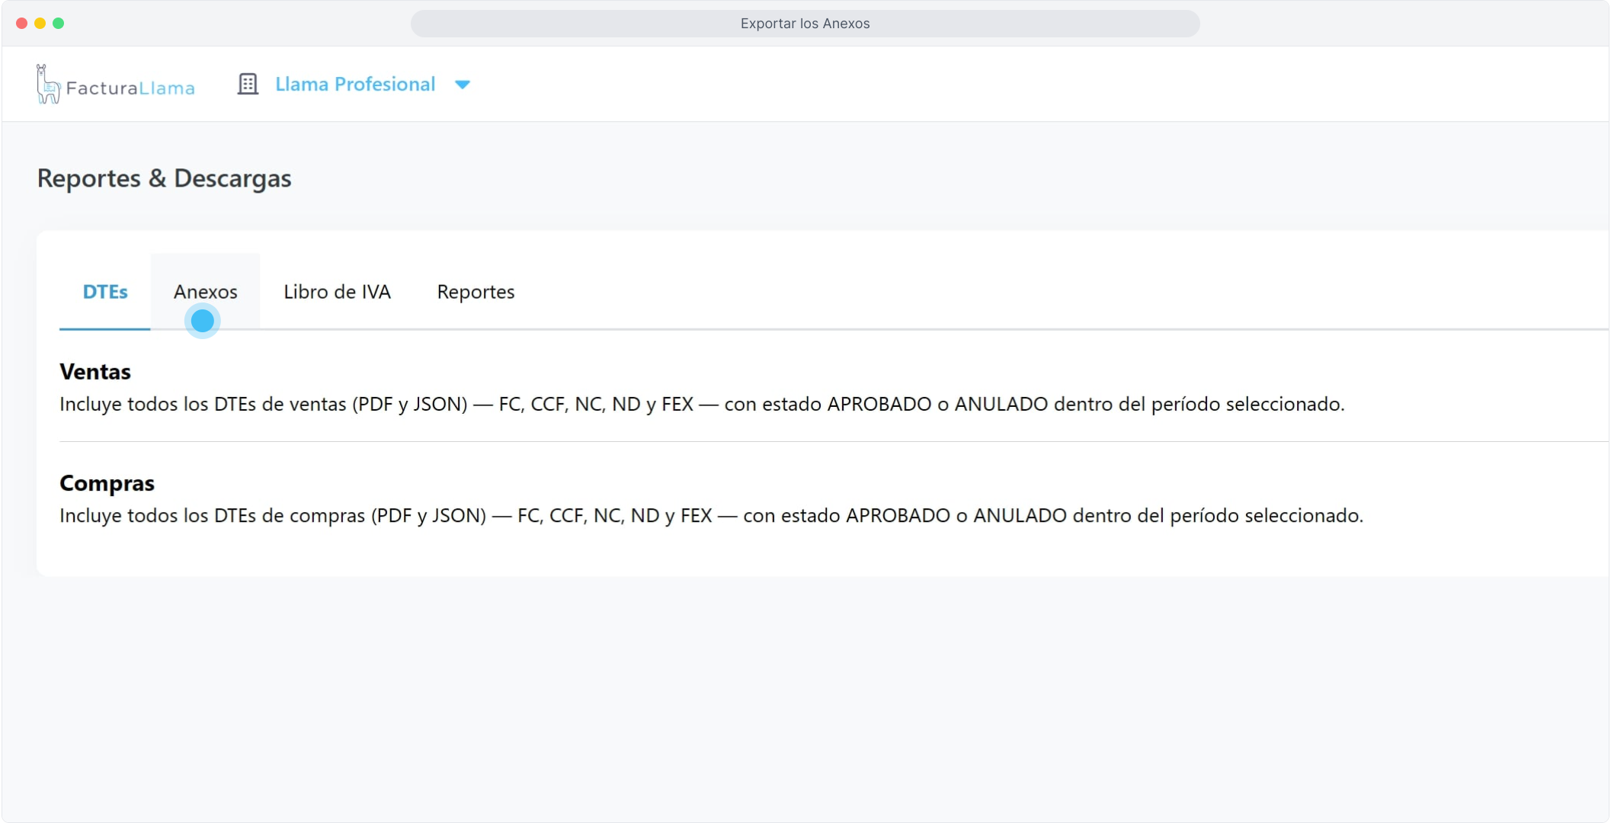Image resolution: width=1611 pixels, height=823 pixels.
Task: Maximize the window using the green button
Action: pos(58,24)
